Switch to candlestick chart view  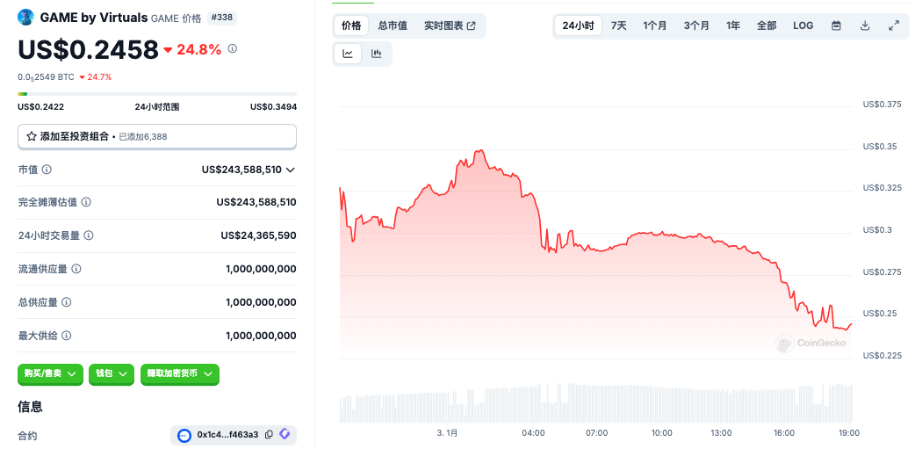pos(377,54)
